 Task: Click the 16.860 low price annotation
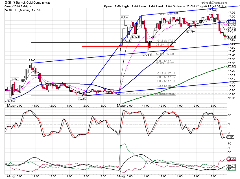click(x=12, y=101)
